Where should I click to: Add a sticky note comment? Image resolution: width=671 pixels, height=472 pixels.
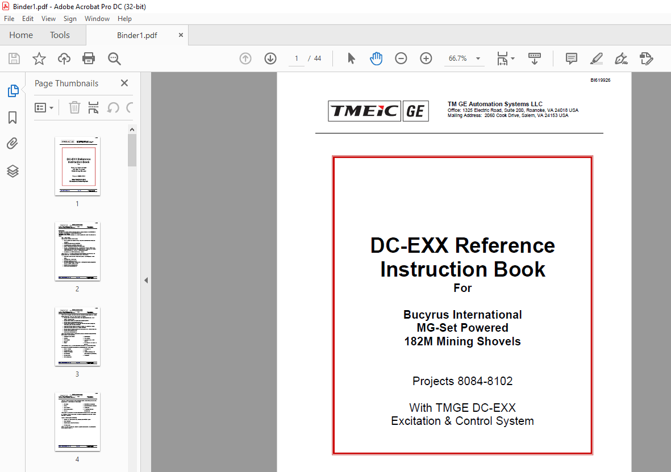[570, 59]
